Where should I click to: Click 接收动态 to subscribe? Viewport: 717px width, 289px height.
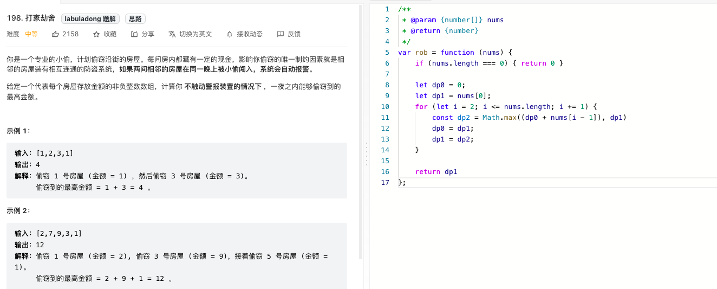point(250,34)
